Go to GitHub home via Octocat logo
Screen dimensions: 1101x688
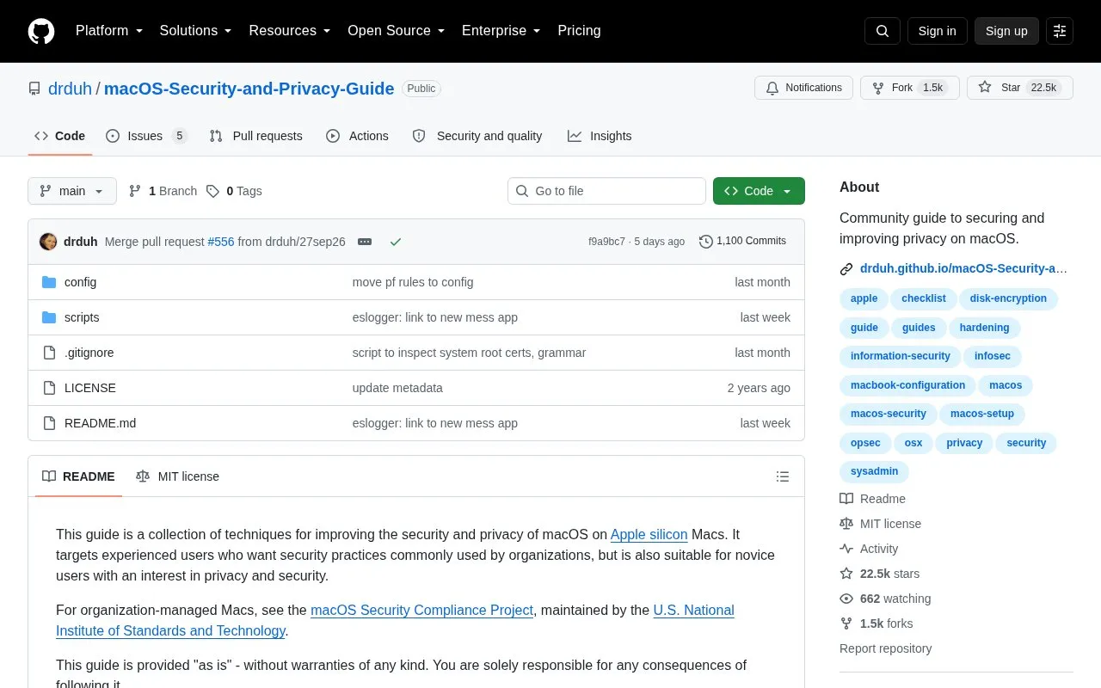41,31
